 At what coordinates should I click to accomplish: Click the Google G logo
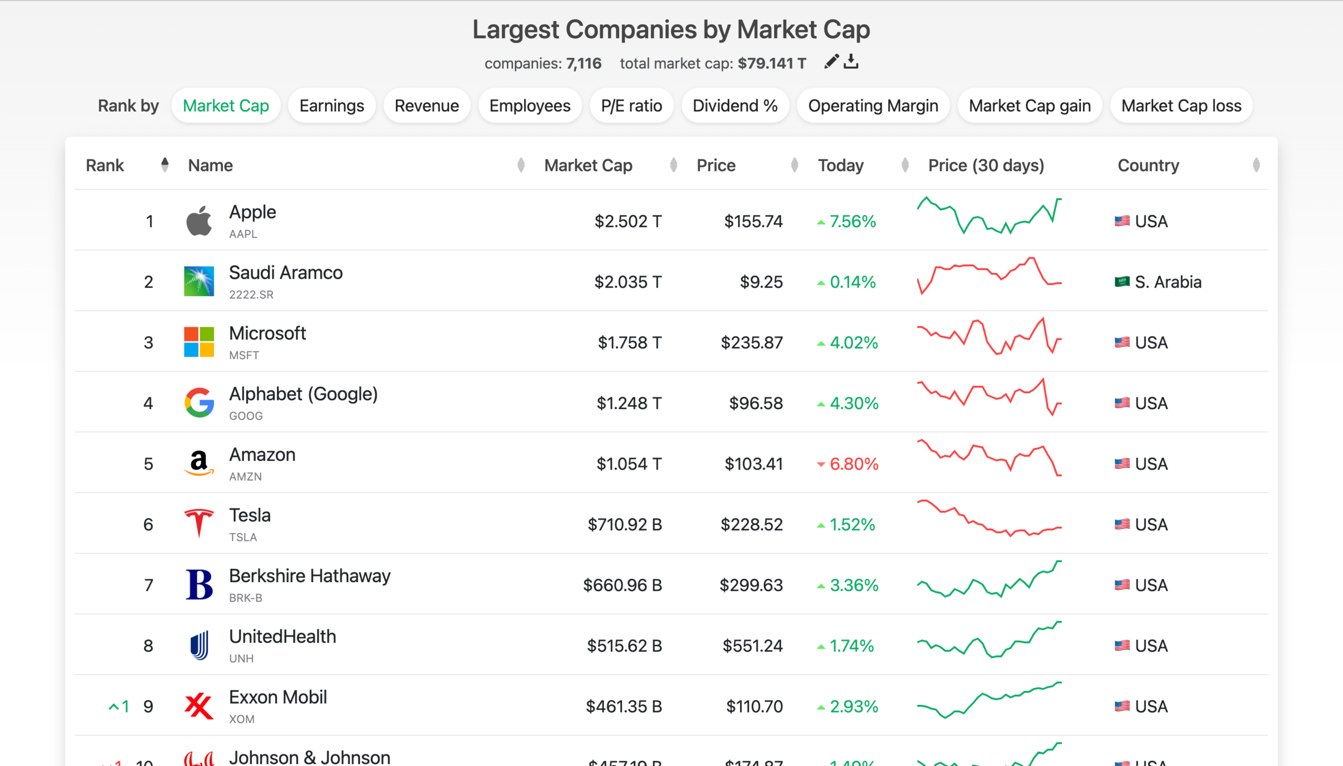pos(199,402)
